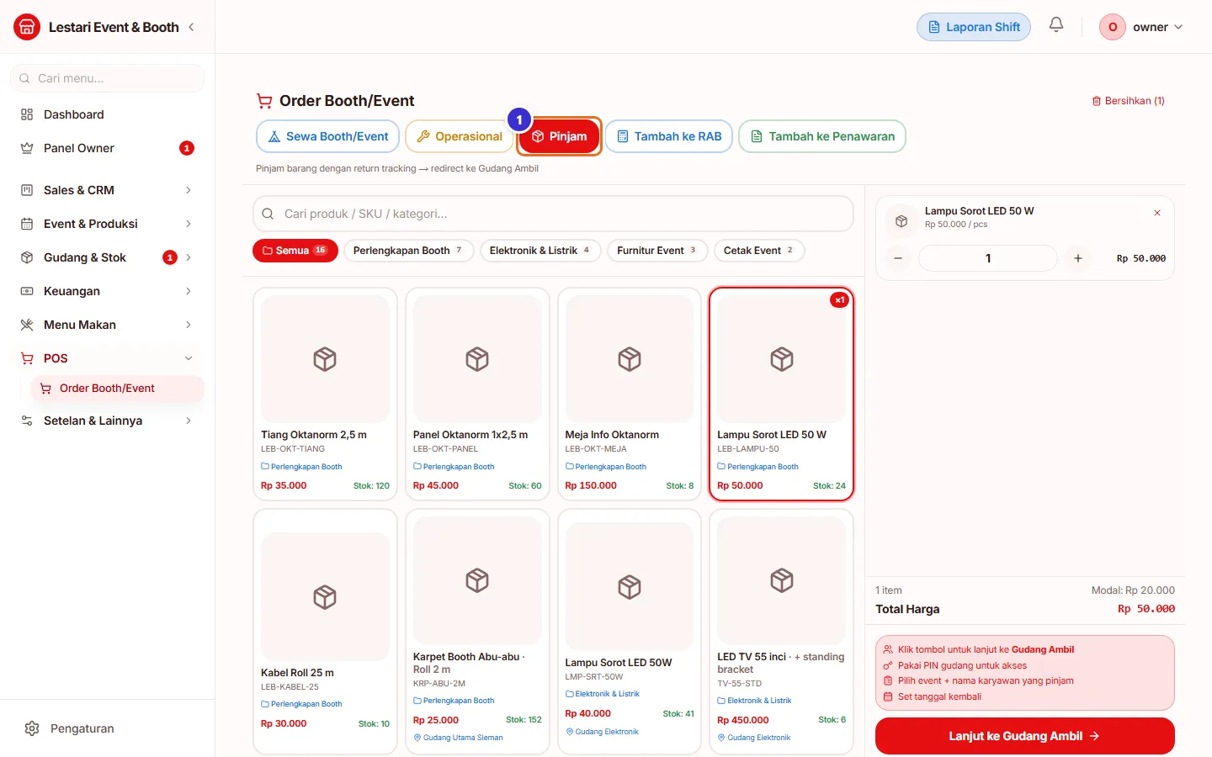The image size is (1212, 757).
Task: Switch to Operasional order mode
Action: (x=460, y=136)
